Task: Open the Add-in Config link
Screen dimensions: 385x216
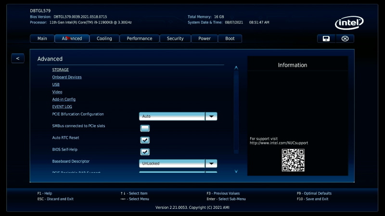Action: [64, 99]
